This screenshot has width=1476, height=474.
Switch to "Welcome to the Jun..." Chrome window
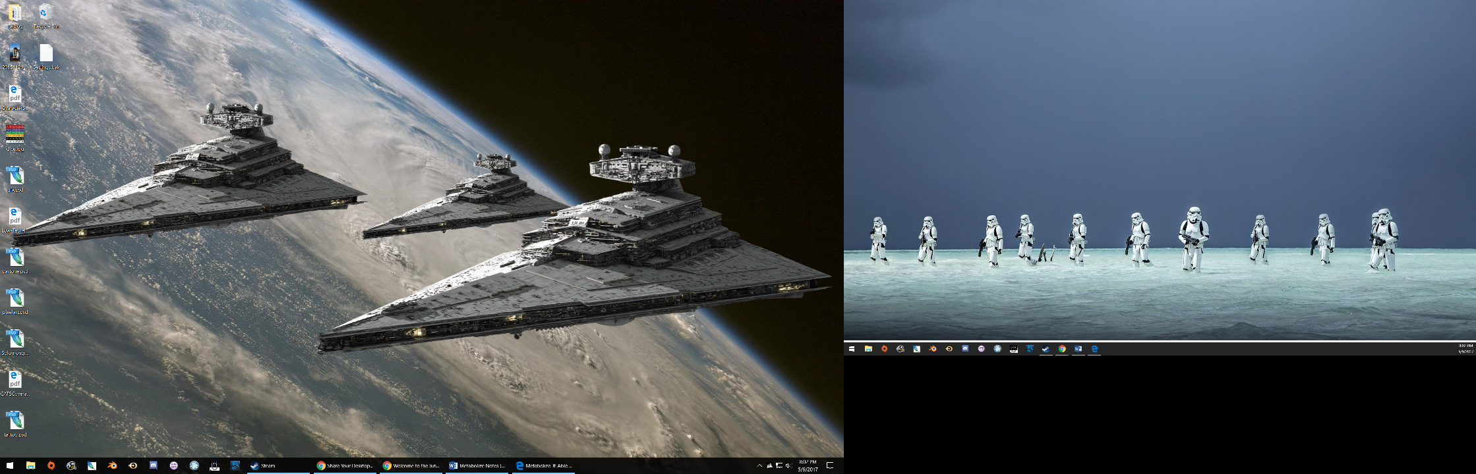click(411, 465)
